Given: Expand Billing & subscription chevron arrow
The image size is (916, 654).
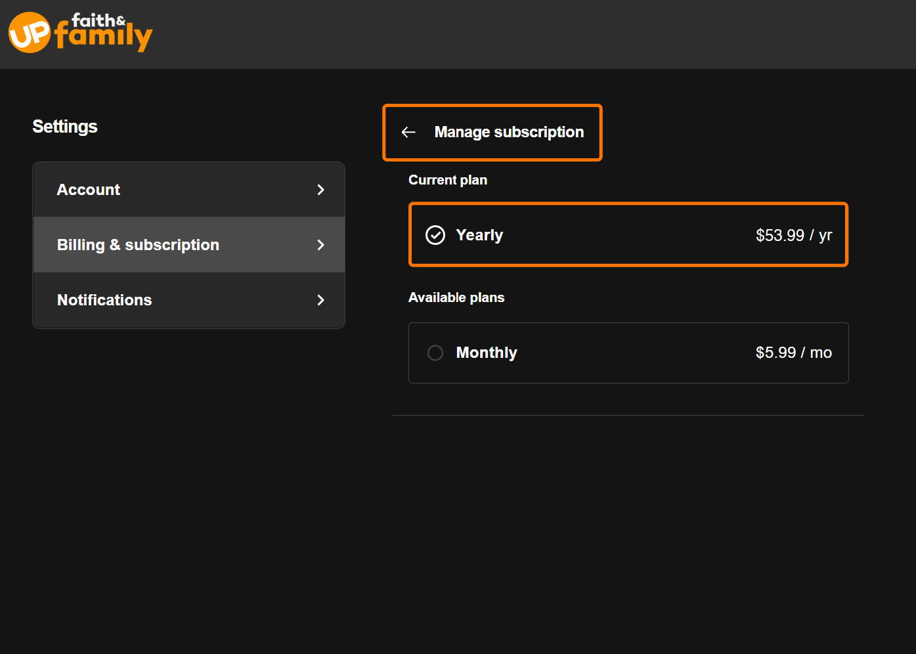Looking at the screenshot, I should 320,245.
